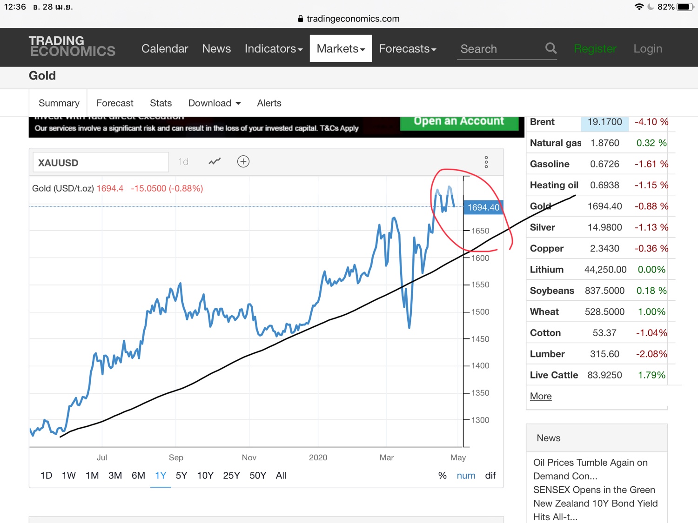
Task: Click the Login link
Action: [x=648, y=49]
